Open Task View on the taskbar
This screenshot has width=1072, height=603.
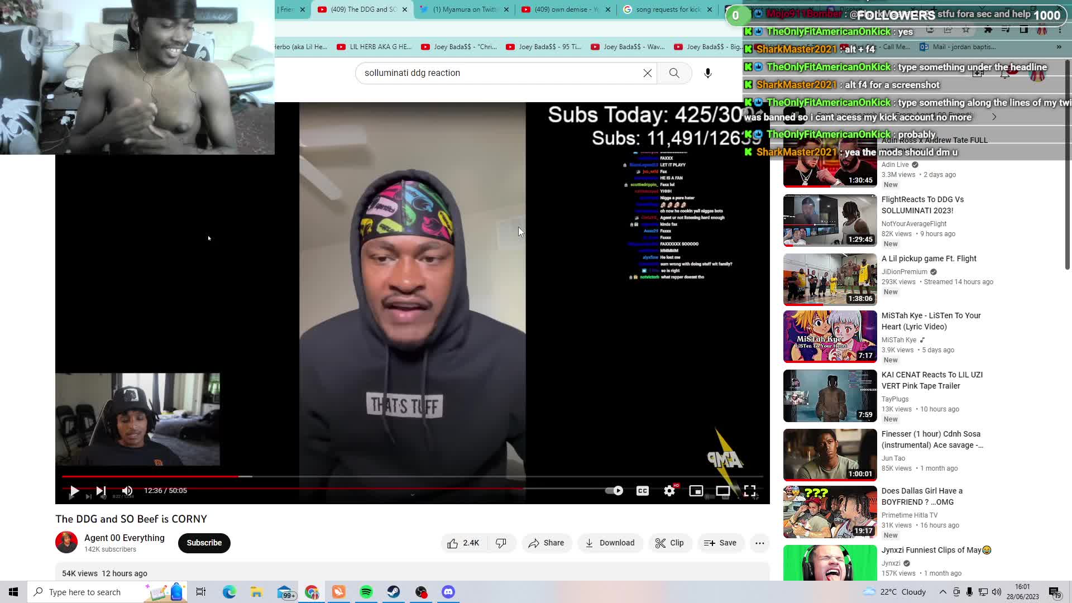coord(201,592)
